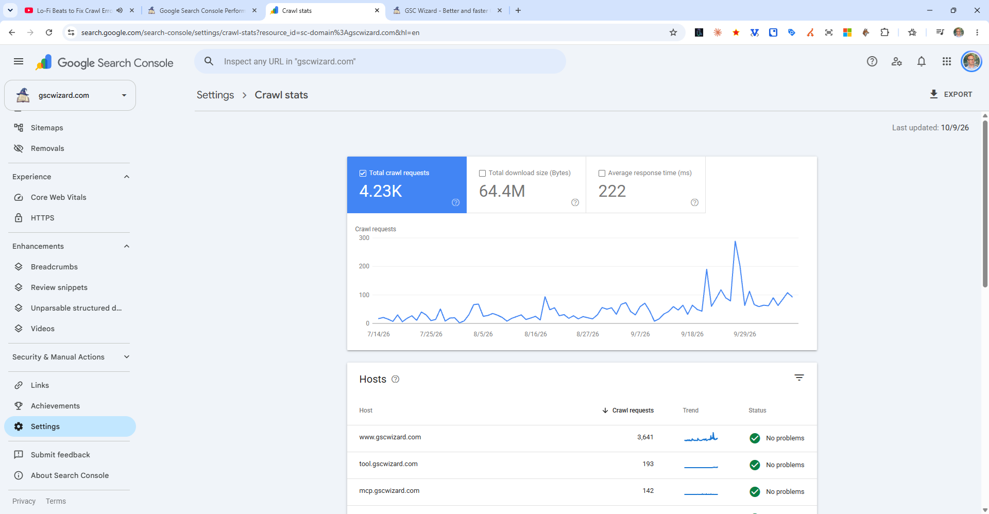Open the users and permissions icon
Viewport: 989px width, 514px height.
click(x=897, y=62)
